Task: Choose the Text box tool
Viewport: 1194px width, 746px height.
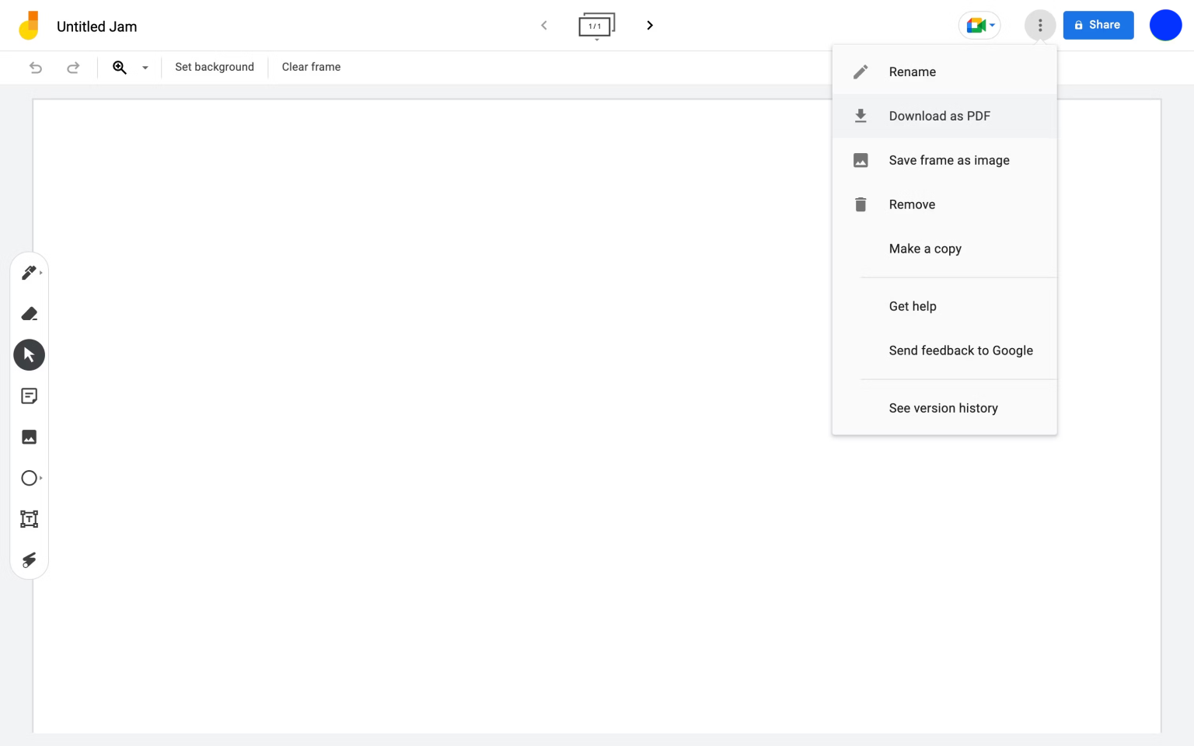Action: click(x=29, y=519)
